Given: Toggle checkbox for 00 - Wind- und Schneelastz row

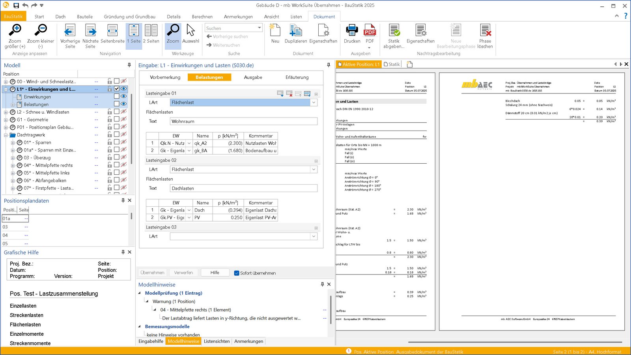Looking at the screenshot, I should click(117, 81).
